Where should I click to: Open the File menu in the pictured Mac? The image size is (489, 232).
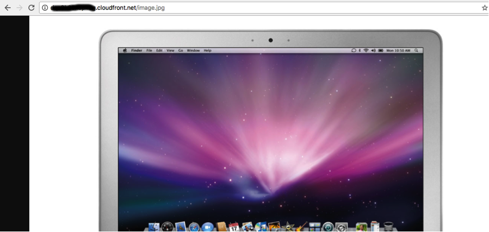[x=150, y=50]
